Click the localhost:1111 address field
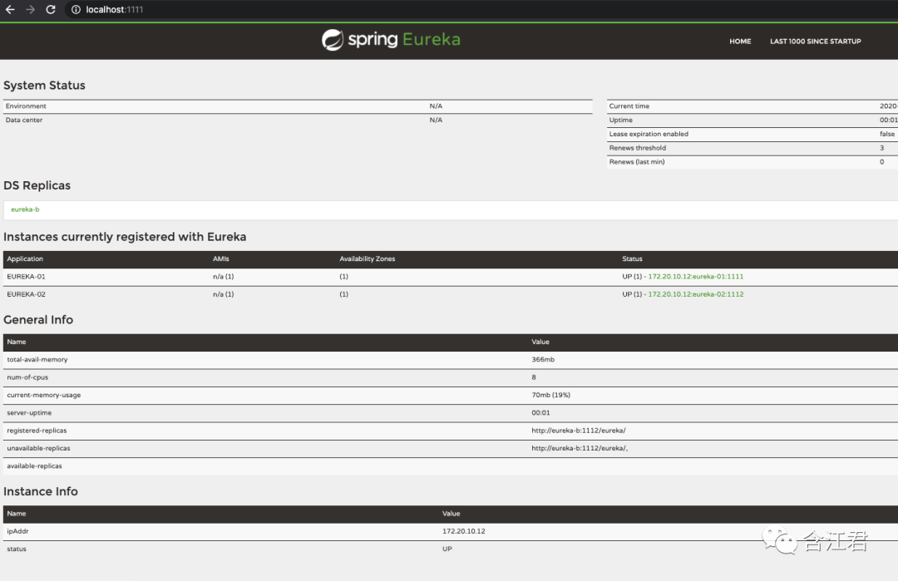This screenshot has width=898, height=581. (115, 10)
